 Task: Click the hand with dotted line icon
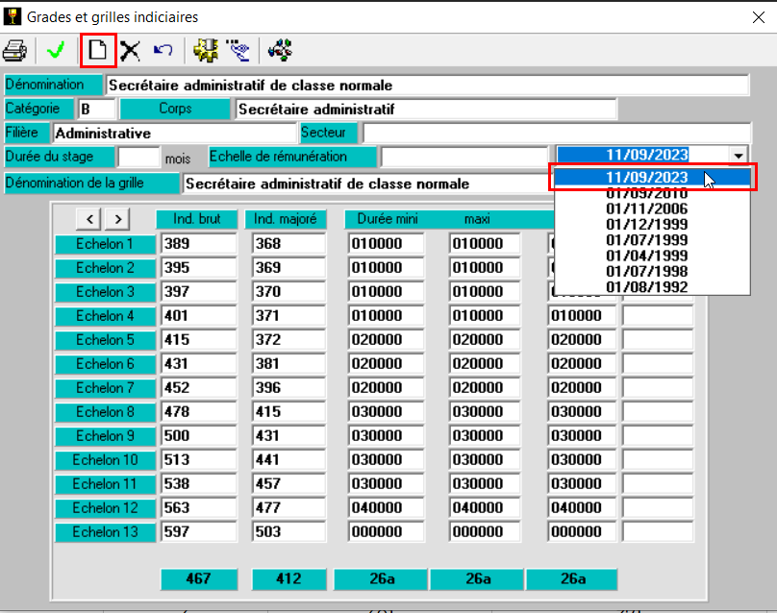pyautogui.click(x=238, y=50)
